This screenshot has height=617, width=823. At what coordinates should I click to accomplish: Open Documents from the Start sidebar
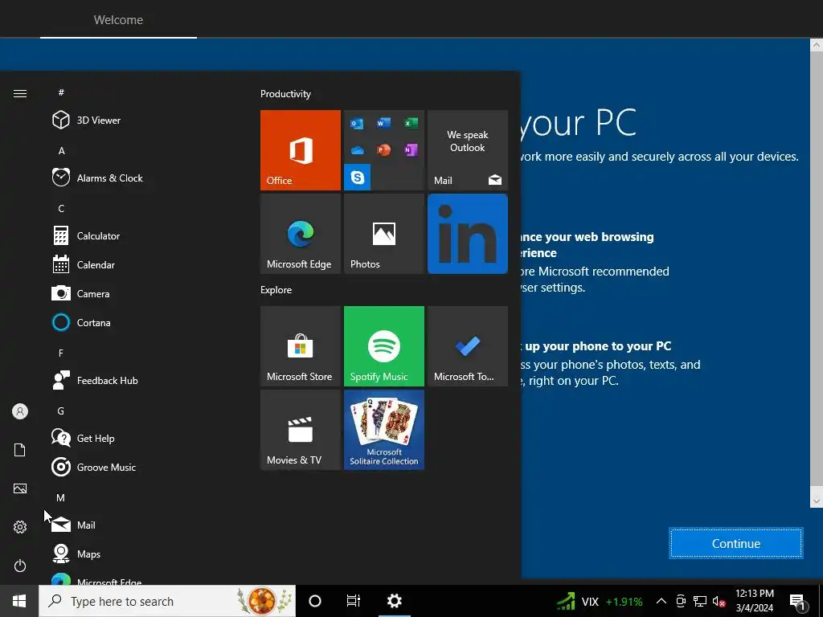click(20, 450)
